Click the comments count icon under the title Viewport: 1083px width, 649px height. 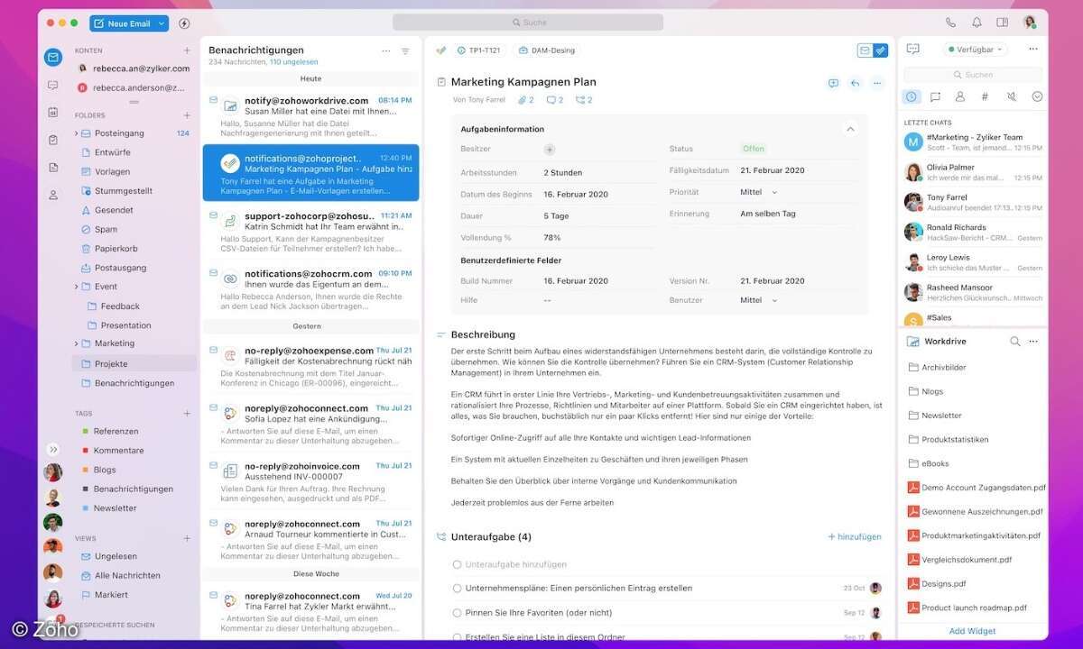pos(554,100)
